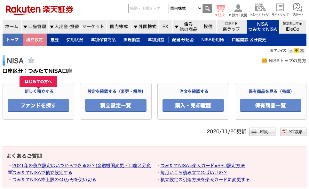Image resolution: width=309 pixels, height=189 pixels.
Task: Switch to the 実現損益 tab
Action: click(x=132, y=40)
